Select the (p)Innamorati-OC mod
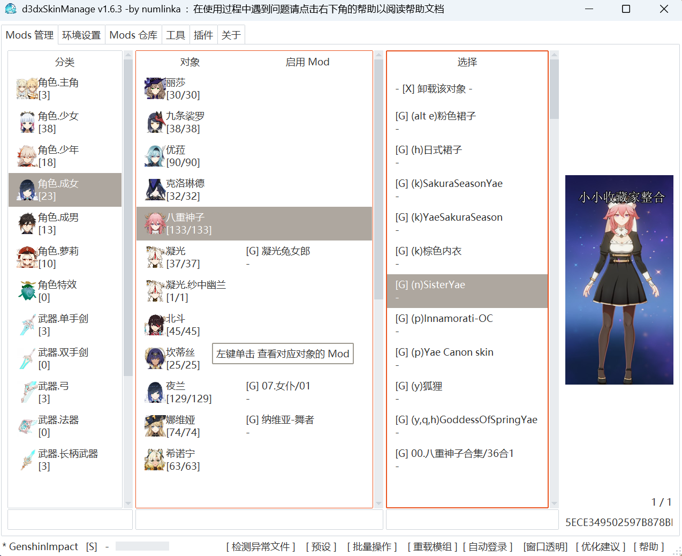 click(467, 325)
